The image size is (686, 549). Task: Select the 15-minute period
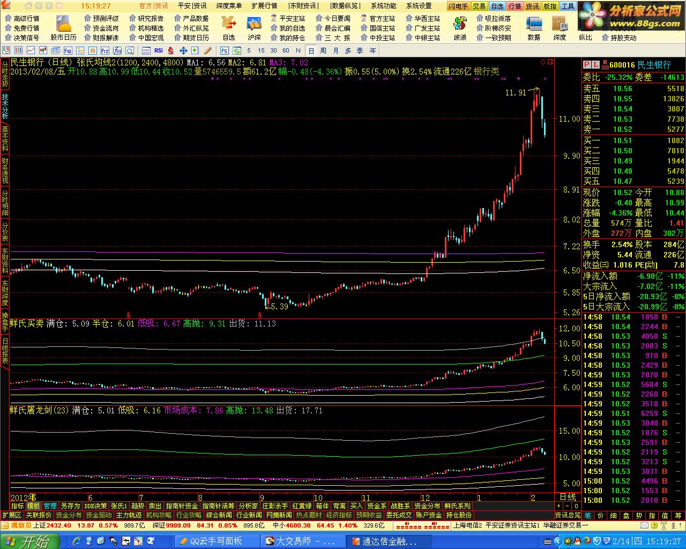261,50
